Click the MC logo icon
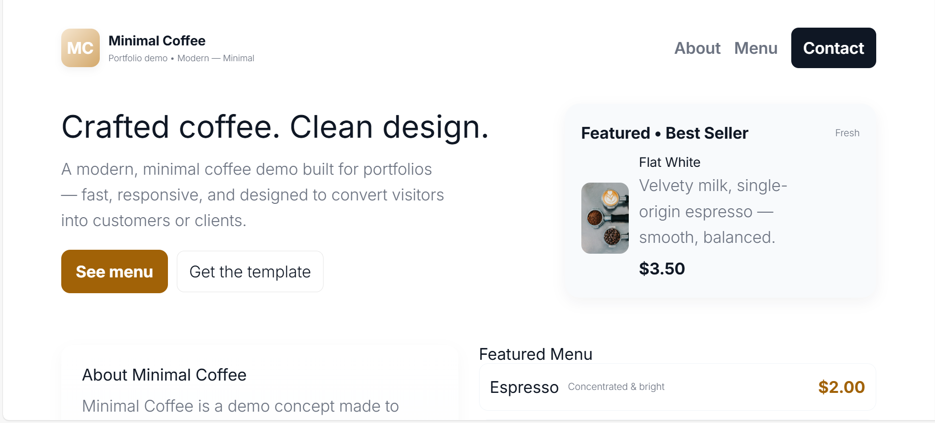 click(80, 48)
